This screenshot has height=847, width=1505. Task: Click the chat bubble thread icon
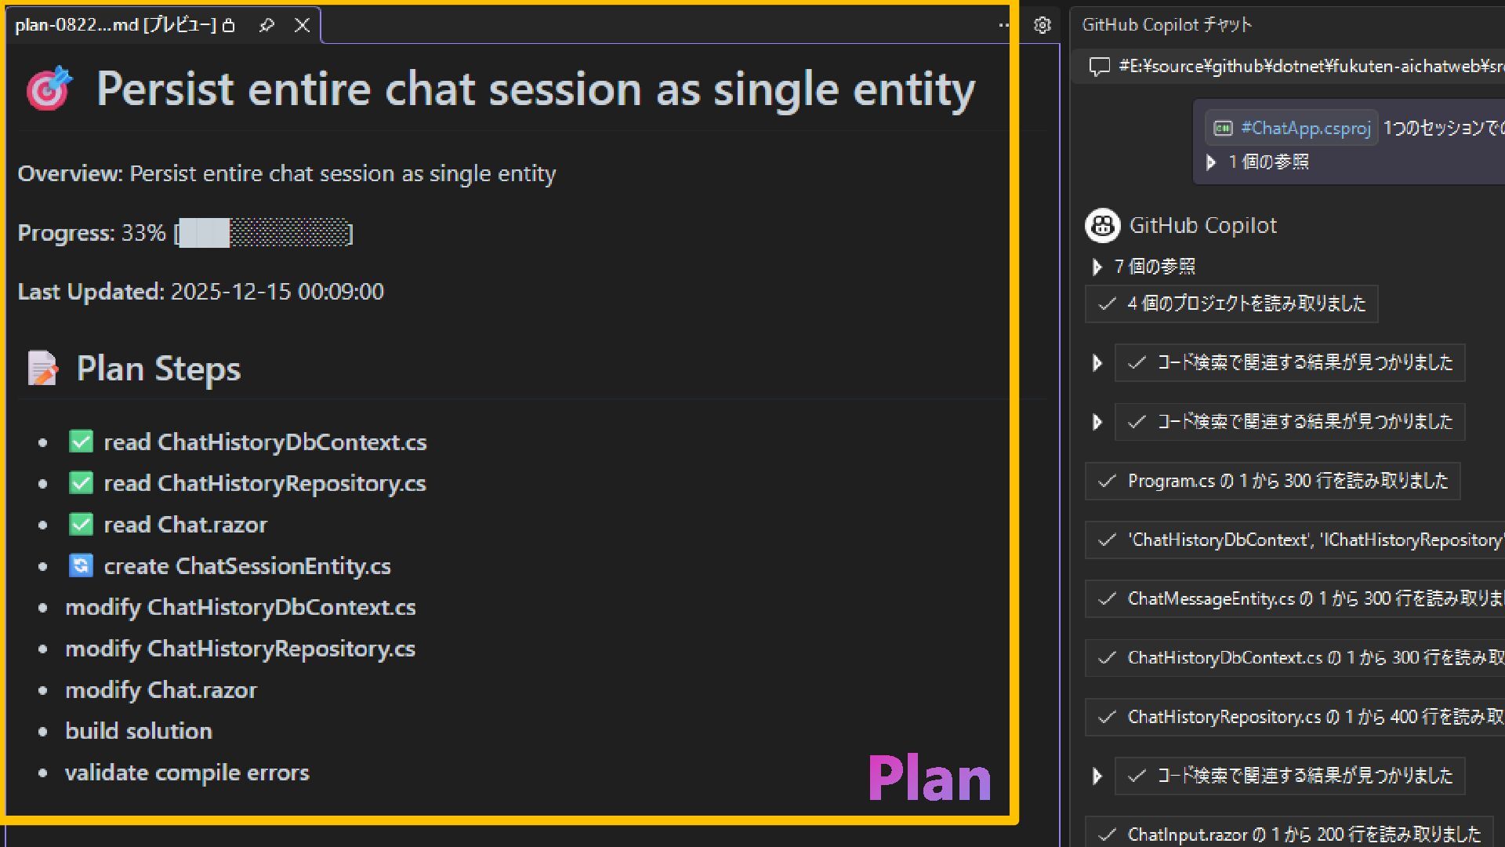(x=1099, y=67)
